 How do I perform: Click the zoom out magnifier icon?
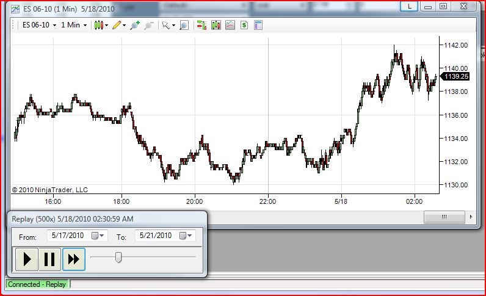click(x=149, y=25)
